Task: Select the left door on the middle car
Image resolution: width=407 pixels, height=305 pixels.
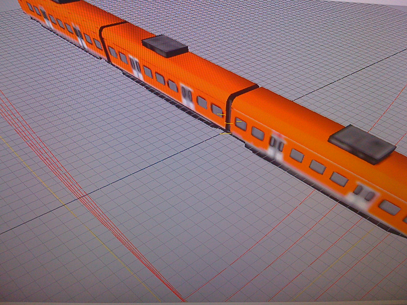Action: pyautogui.click(x=135, y=67)
